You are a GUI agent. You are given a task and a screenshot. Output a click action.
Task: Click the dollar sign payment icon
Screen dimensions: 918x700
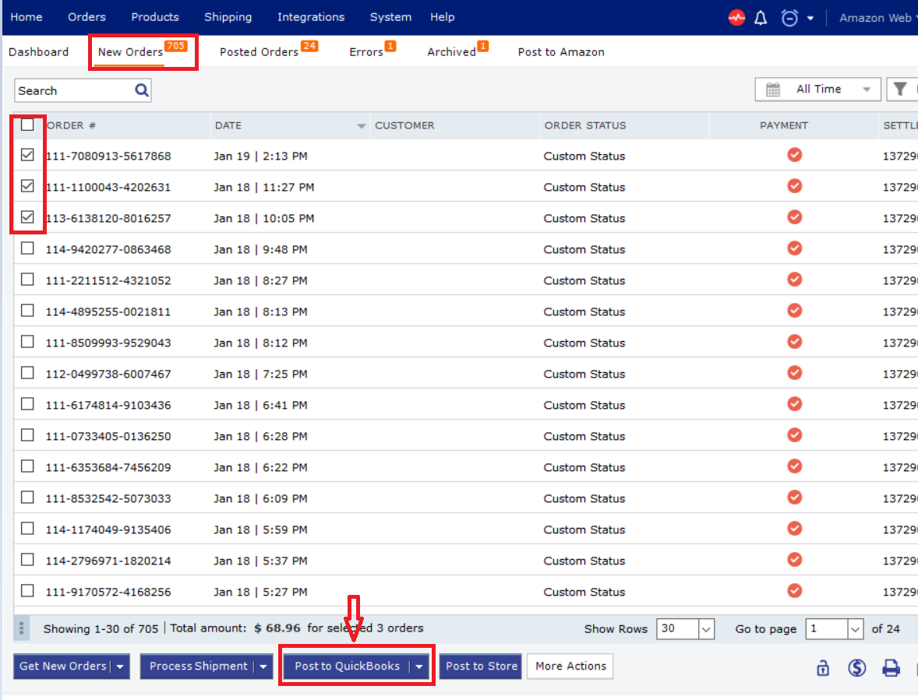coord(857,667)
